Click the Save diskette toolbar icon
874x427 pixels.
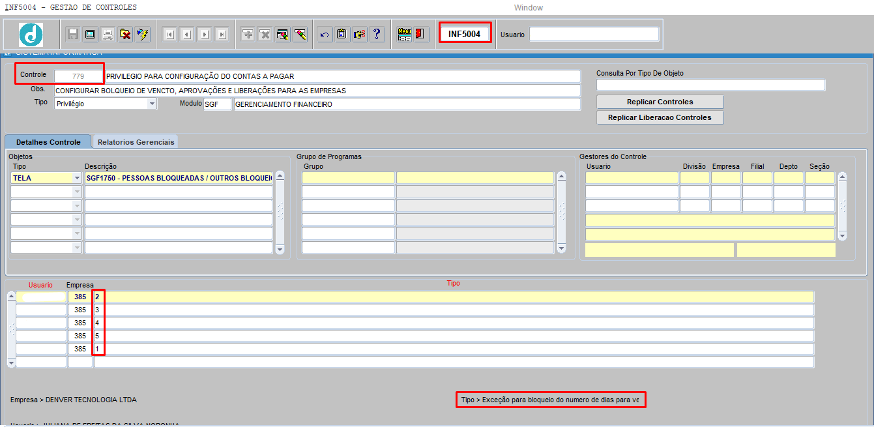(x=73, y=34)
